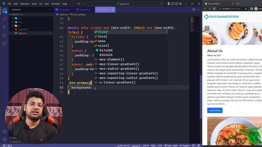The image size is (262, 147).
Task: Split the editor to the right
Action: [194, 10]
